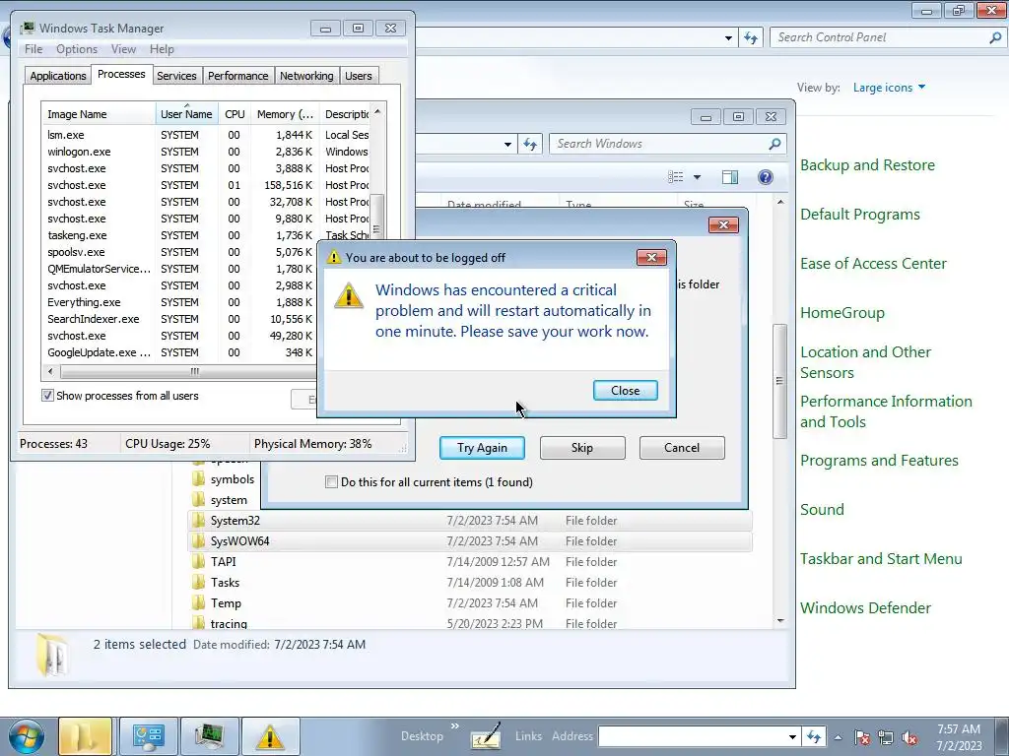Viewport: 1009px width, 756px height.
Task: Click Close in the logoff warning
Action: click(626, 390)
